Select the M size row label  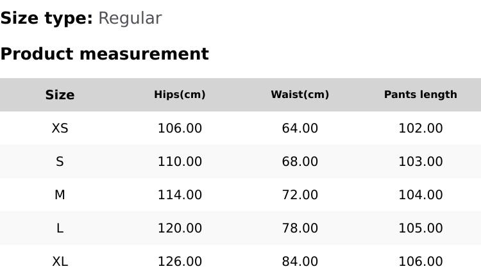coord(60,195)
